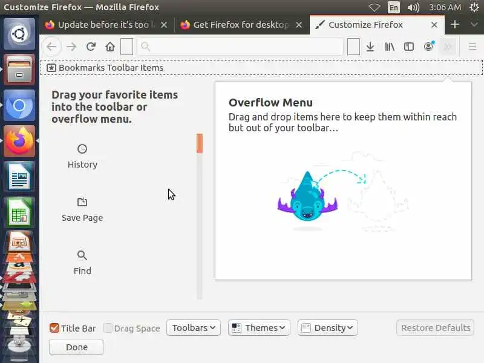Launch Chromium from the dock
Viewport: 484px width, 363px height.
pos(19,105)
